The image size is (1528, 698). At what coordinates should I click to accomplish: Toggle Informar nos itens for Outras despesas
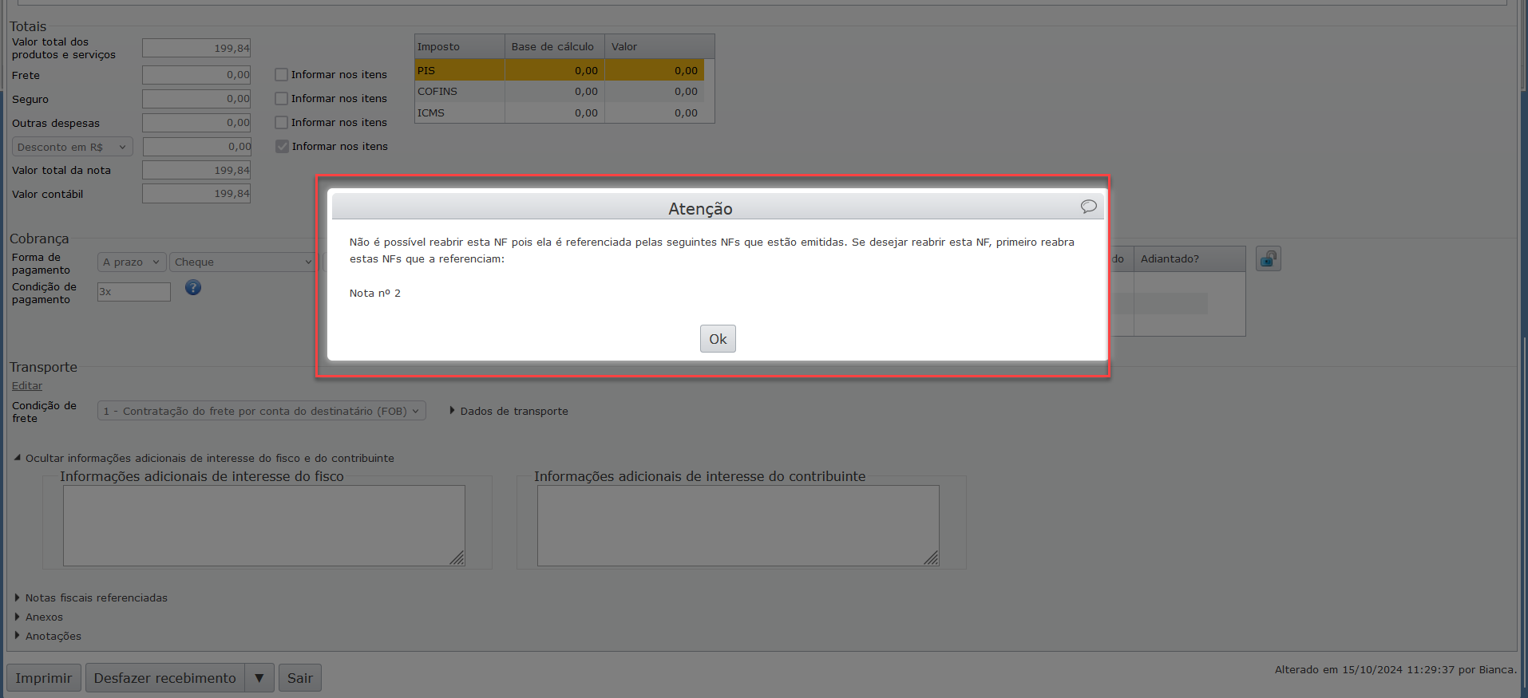pyautogui.click(x=281, y=123)
